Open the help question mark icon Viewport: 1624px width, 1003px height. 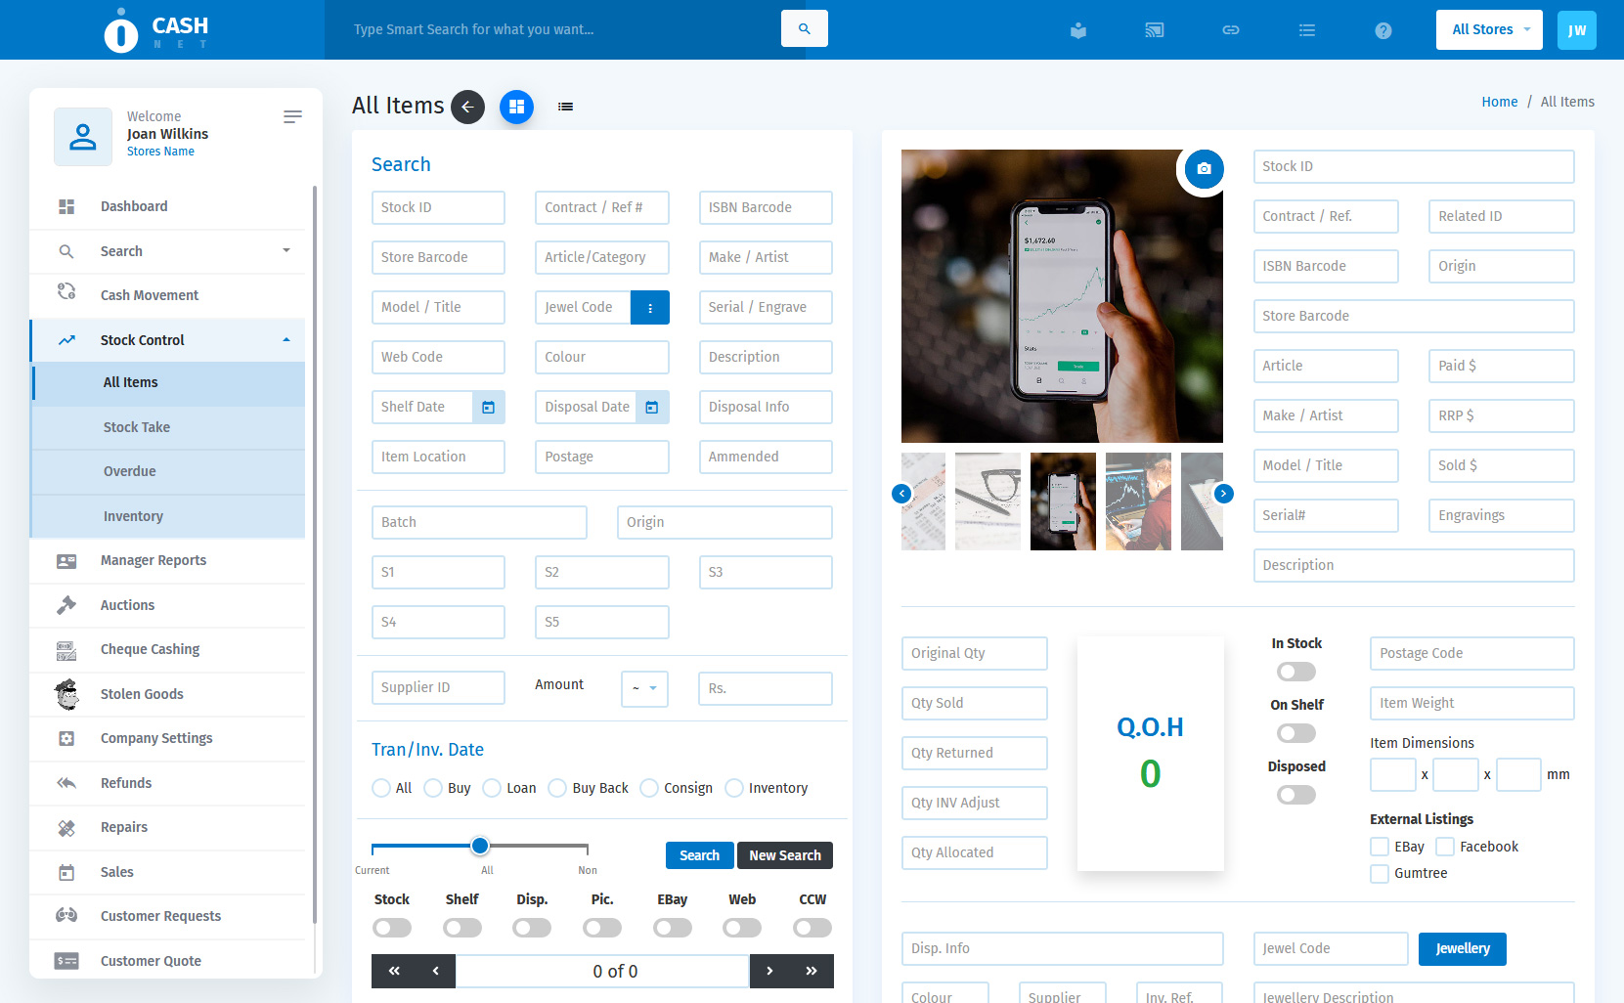click(x=1383, y=30)
